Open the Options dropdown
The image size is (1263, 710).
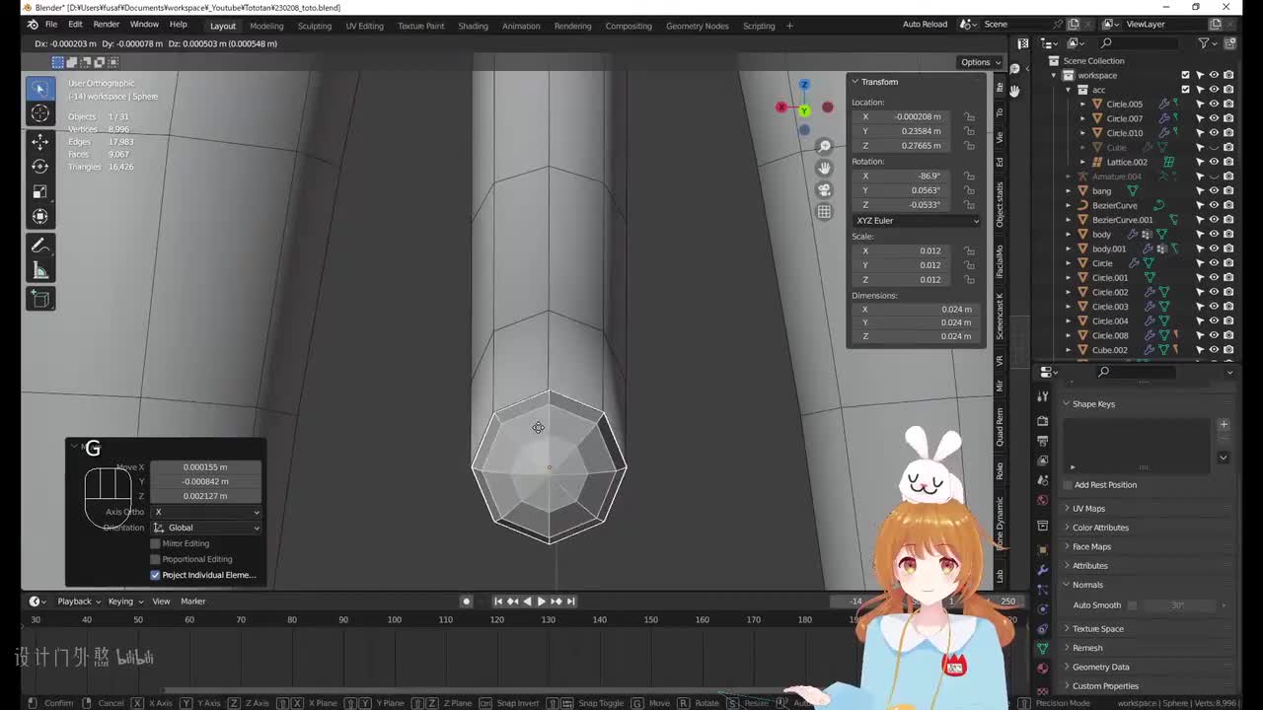coord(979,62)
